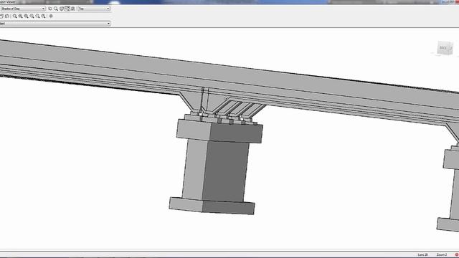
Task: Click the icon just left of the Top dropdown
Action: point(73,9)
